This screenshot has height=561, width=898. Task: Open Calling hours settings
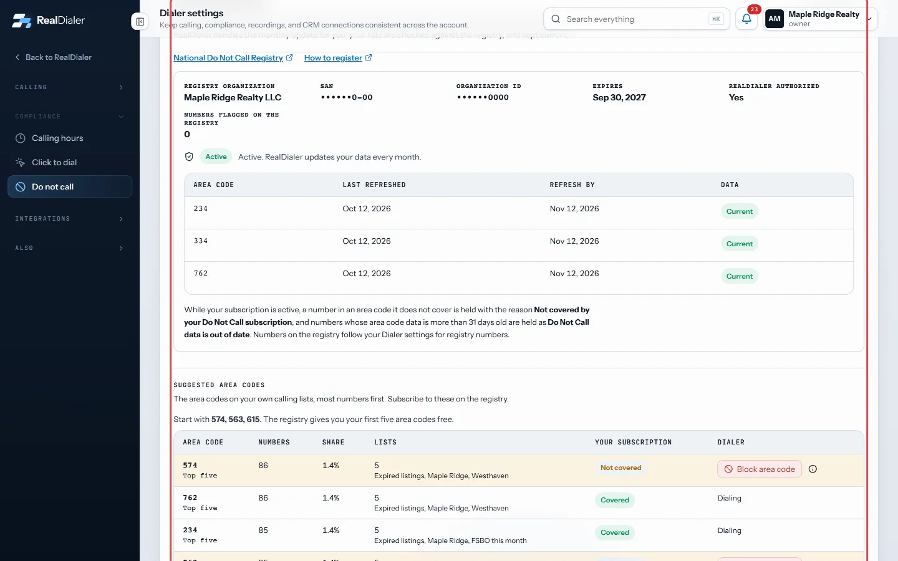pos(70,138)
